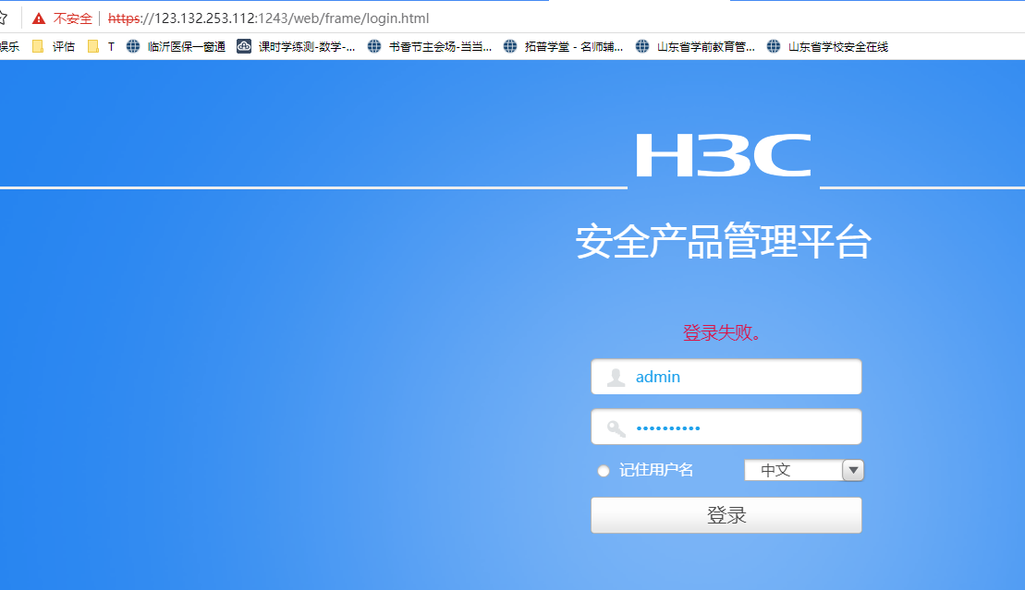Open the 书香节主会场-当当 bookmark
The height and width of the screenshot is (590, 1025).
(x=430, y=46)
